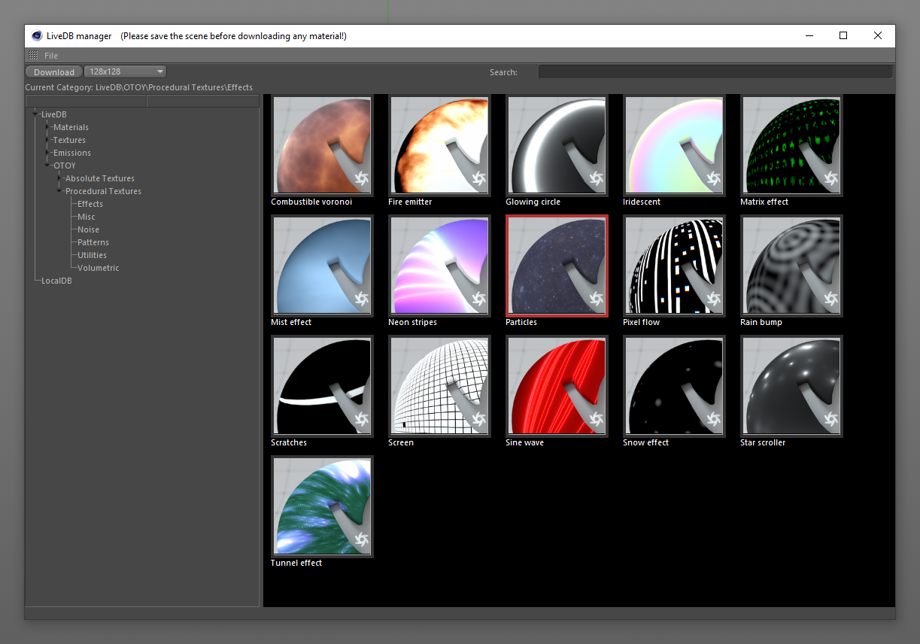920x644 pixels.
Task: Click the Snow effect label text
Action: point(645,442)
